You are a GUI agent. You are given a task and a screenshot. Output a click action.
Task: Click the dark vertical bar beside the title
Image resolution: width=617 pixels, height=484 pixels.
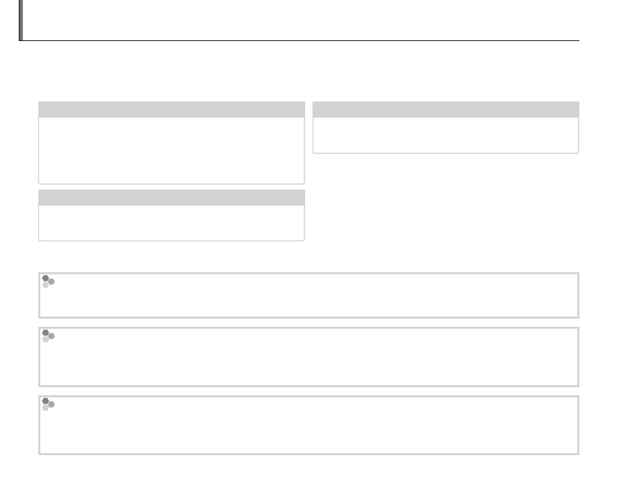click(21, 20)
